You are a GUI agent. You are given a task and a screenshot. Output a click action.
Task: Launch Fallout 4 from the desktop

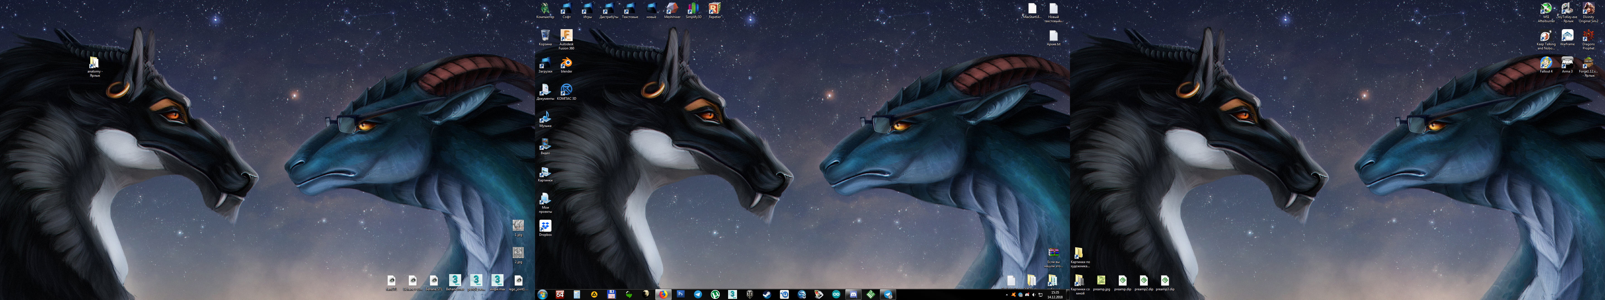pos(1546,63)
